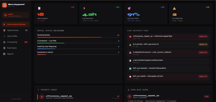Click prohibited icon on BAP-4417 item
This screenshot has height=102, width=216.
tap(130, 77)
